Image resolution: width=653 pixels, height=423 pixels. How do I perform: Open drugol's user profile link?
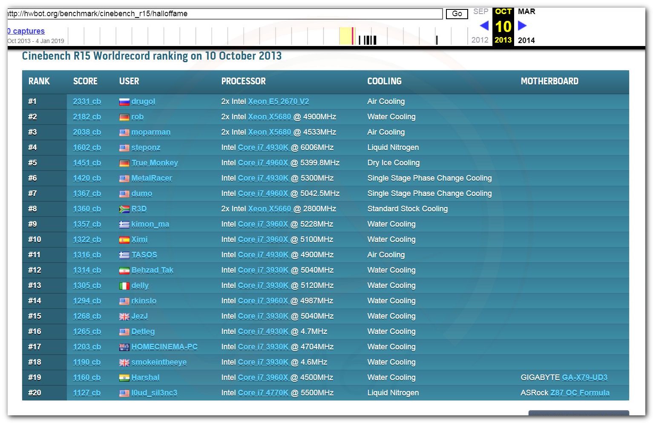(x=143, y=101)
